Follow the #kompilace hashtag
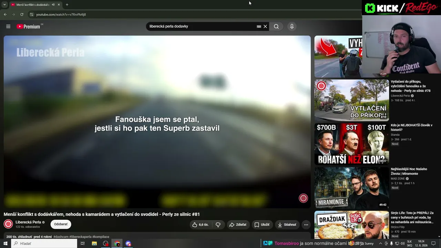 101,237
